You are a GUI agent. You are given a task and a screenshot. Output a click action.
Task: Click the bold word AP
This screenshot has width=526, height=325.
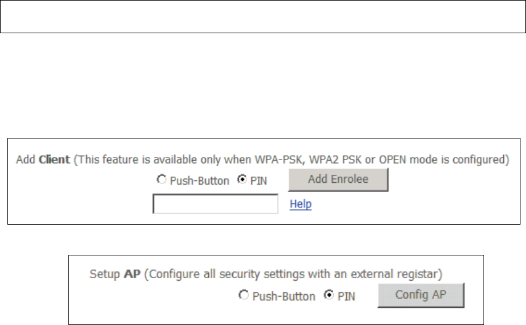pyautogui.click(x=132, y=274)
